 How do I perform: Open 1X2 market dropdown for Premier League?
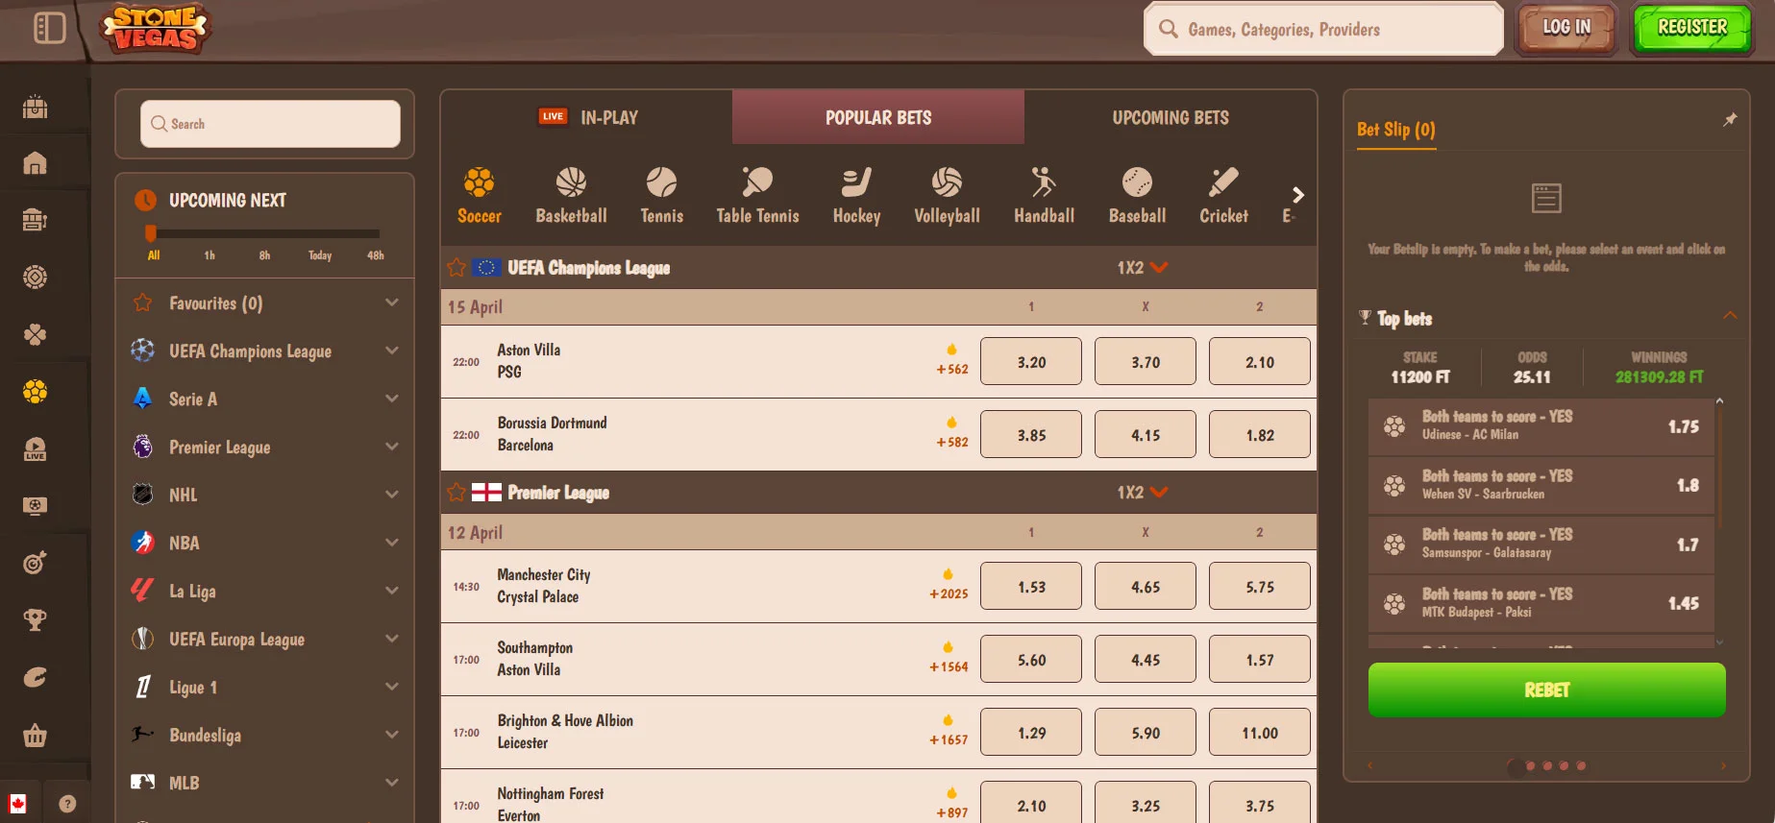click(1142, 493)
